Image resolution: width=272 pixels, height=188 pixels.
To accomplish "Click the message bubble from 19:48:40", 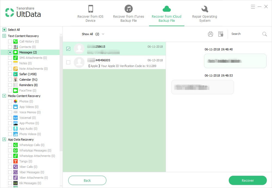I will pos(235,61).
